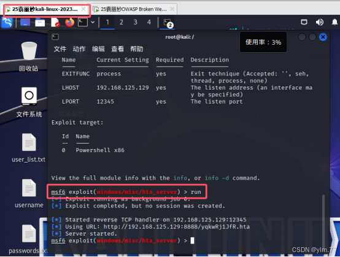This screenshot has height=257, width=340.
Task: Open the 文件 menu in terminal
Action: tap(60, 49)
